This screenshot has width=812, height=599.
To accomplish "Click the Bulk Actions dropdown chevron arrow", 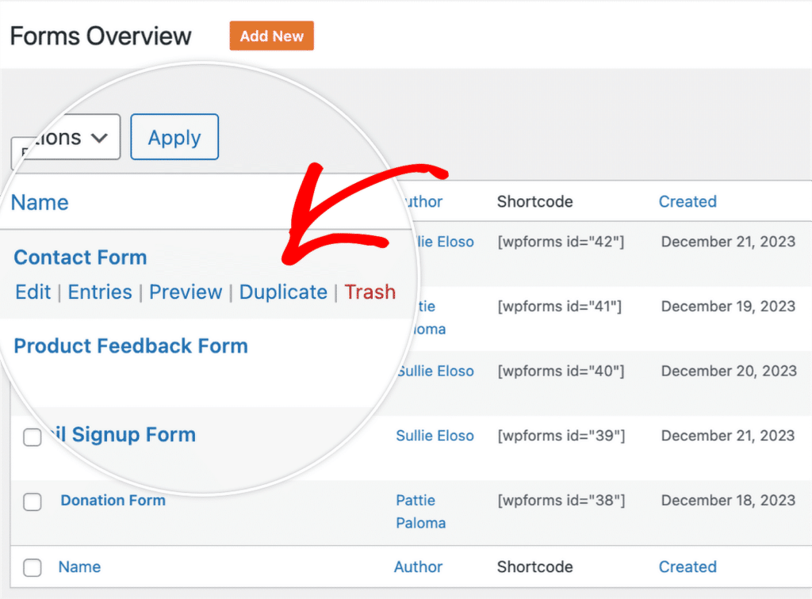I will coord(99,136).
